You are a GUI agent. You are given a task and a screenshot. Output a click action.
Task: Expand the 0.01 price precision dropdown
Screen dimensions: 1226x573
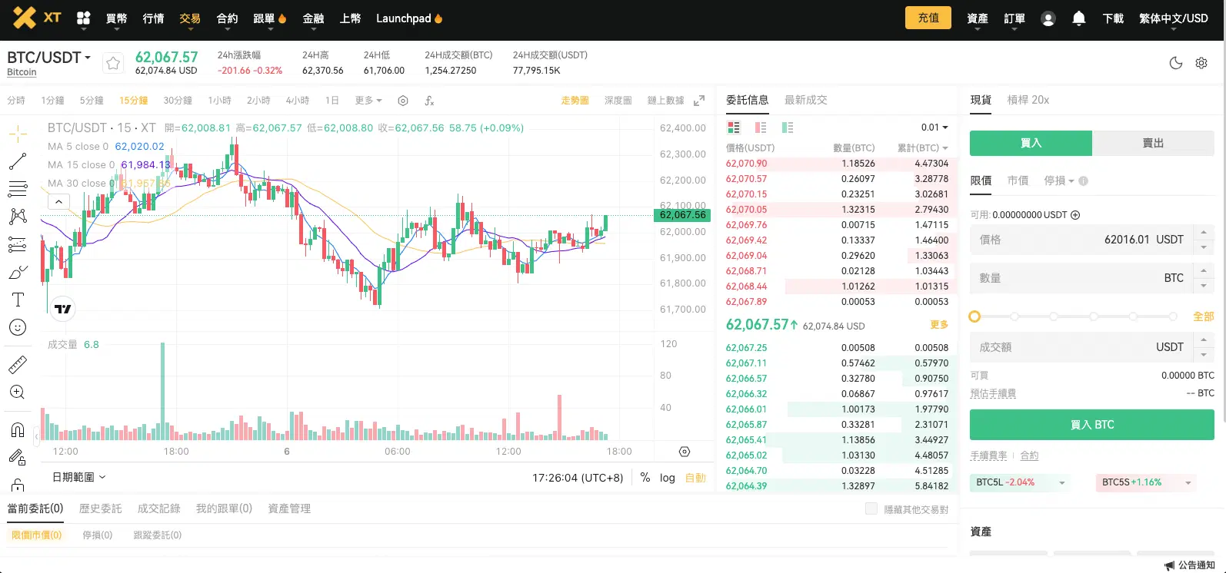click(934, 128)
